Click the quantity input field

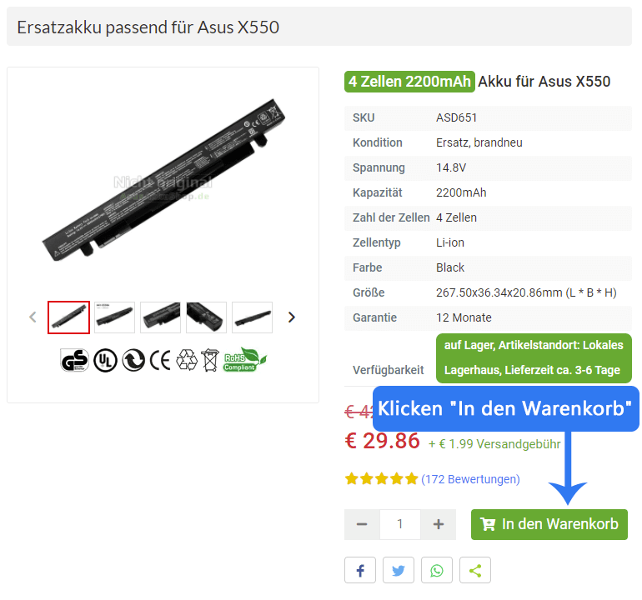(x=400, y=524)
